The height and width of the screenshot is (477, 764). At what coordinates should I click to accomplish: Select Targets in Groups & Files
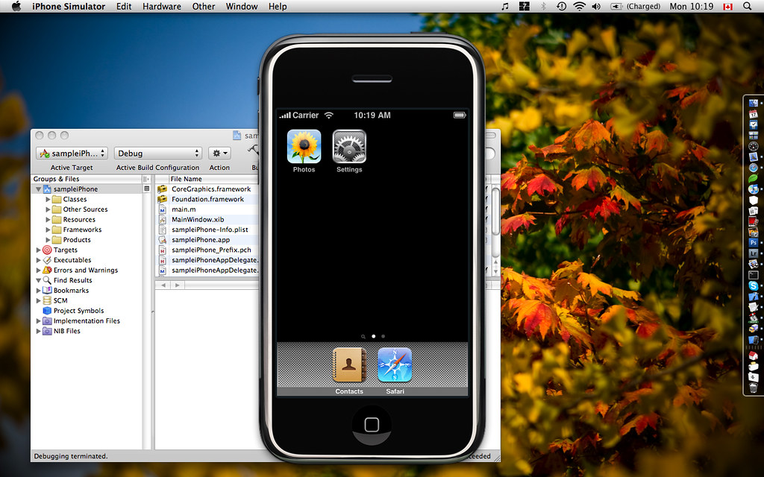coord(66,250)
